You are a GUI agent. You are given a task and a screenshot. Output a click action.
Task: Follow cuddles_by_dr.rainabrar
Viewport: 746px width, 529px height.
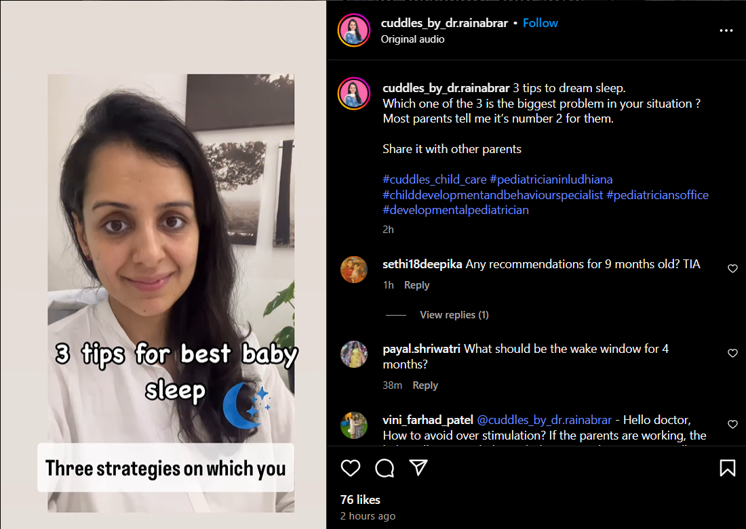click(540, 23)
